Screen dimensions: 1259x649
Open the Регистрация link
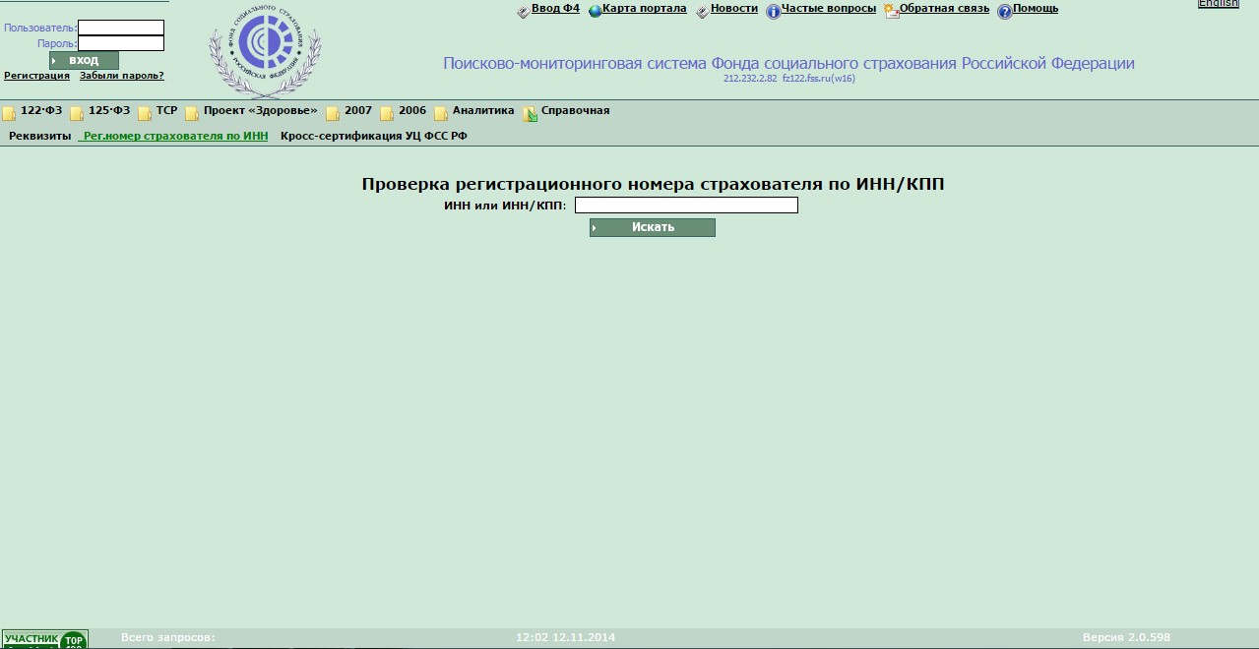(36, 76)
